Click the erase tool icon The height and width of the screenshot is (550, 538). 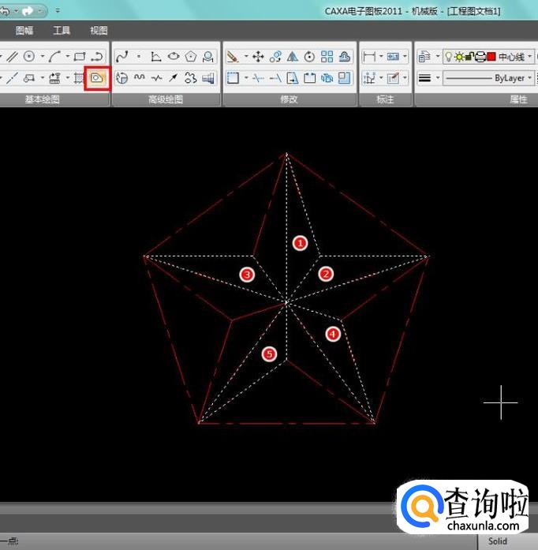(233, 57)
